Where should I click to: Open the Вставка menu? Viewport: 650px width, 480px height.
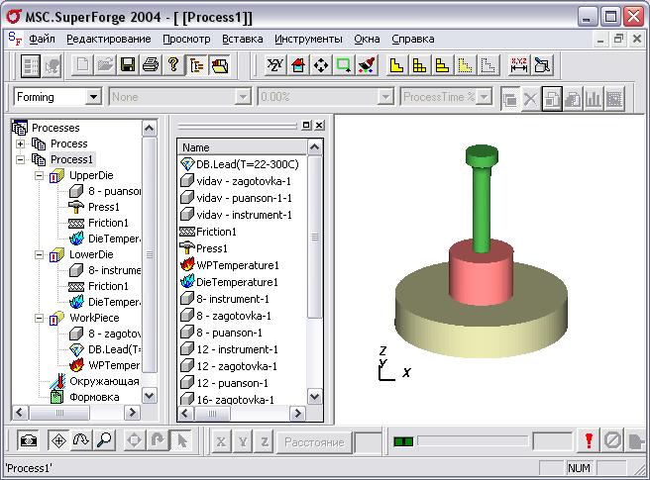click(x=243, y=39)
